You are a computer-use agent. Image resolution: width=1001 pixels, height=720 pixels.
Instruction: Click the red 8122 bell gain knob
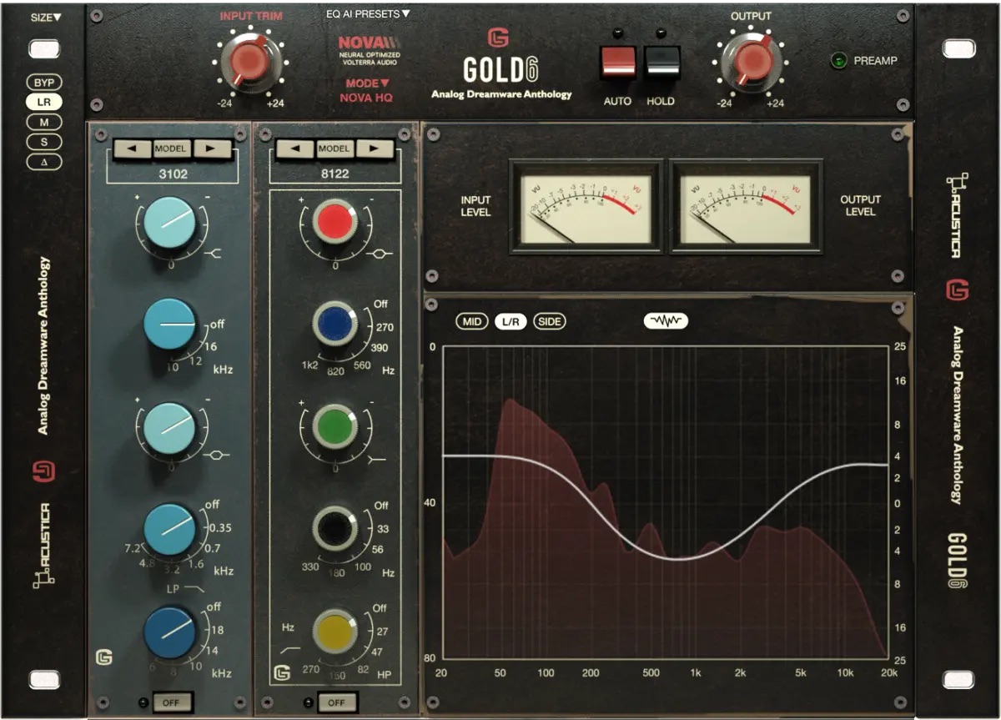coord(335,224)
